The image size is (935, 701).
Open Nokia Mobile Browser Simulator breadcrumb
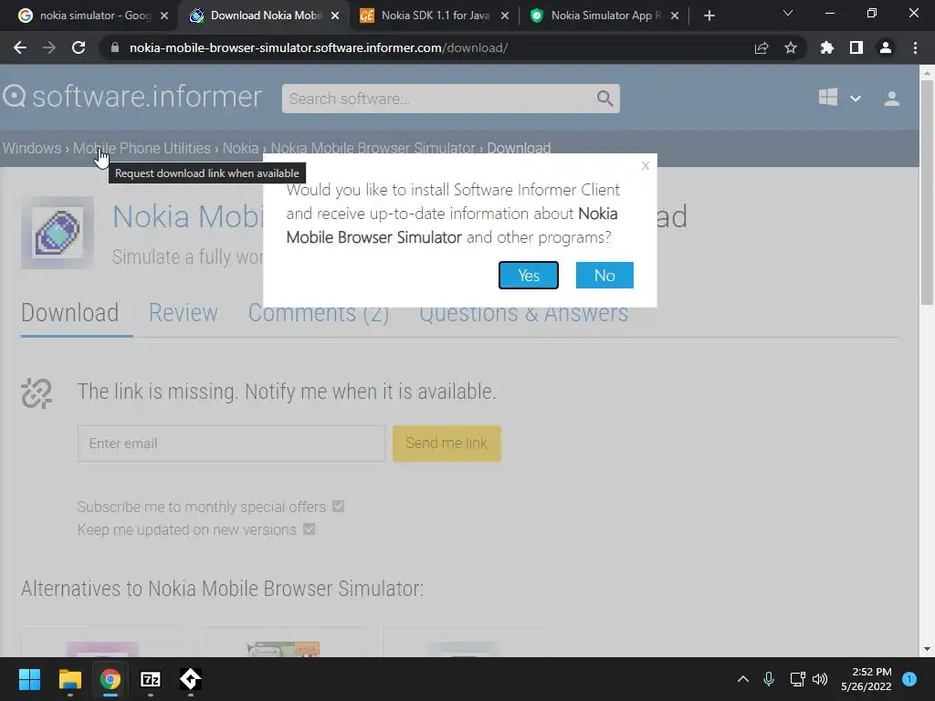(x=373, y=148)
